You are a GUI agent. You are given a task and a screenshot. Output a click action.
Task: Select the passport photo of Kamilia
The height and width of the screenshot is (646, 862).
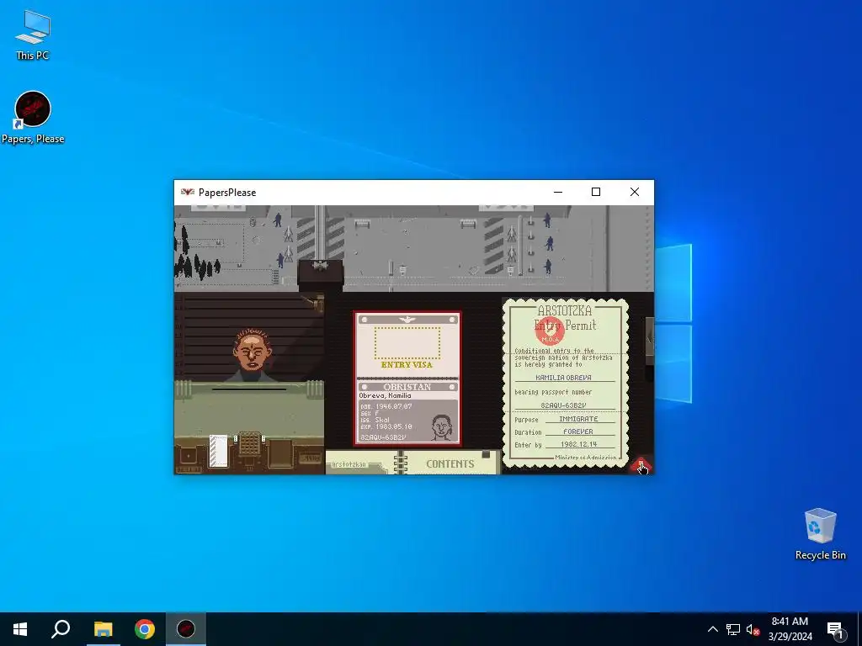click(x=441, y=428)
